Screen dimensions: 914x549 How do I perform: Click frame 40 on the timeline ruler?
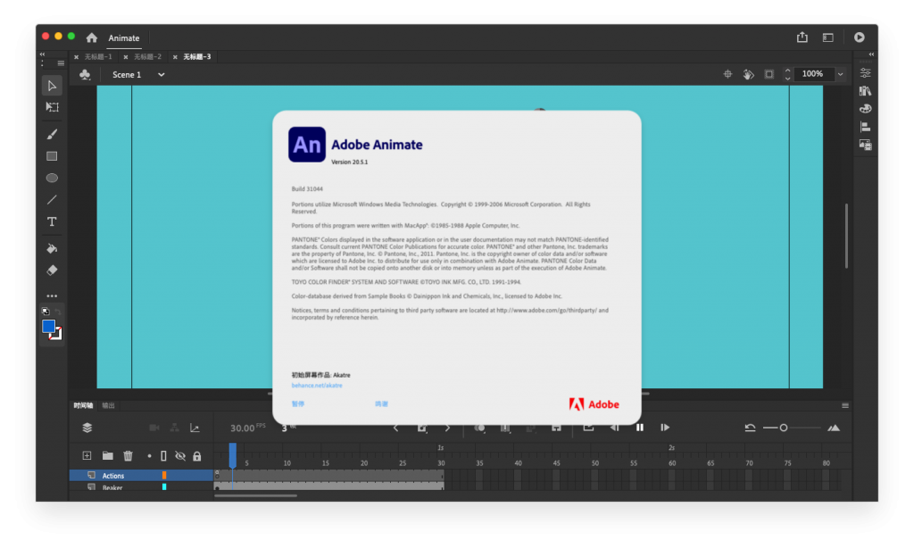coord(518,462)
